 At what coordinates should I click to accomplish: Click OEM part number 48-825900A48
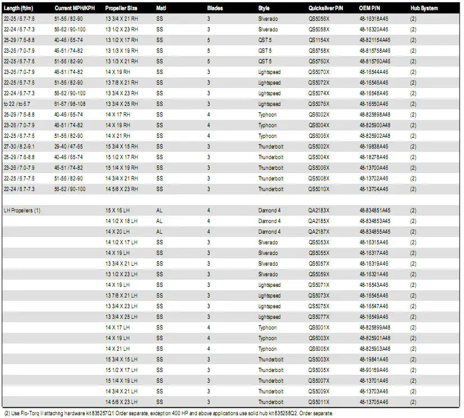point(375,126)
